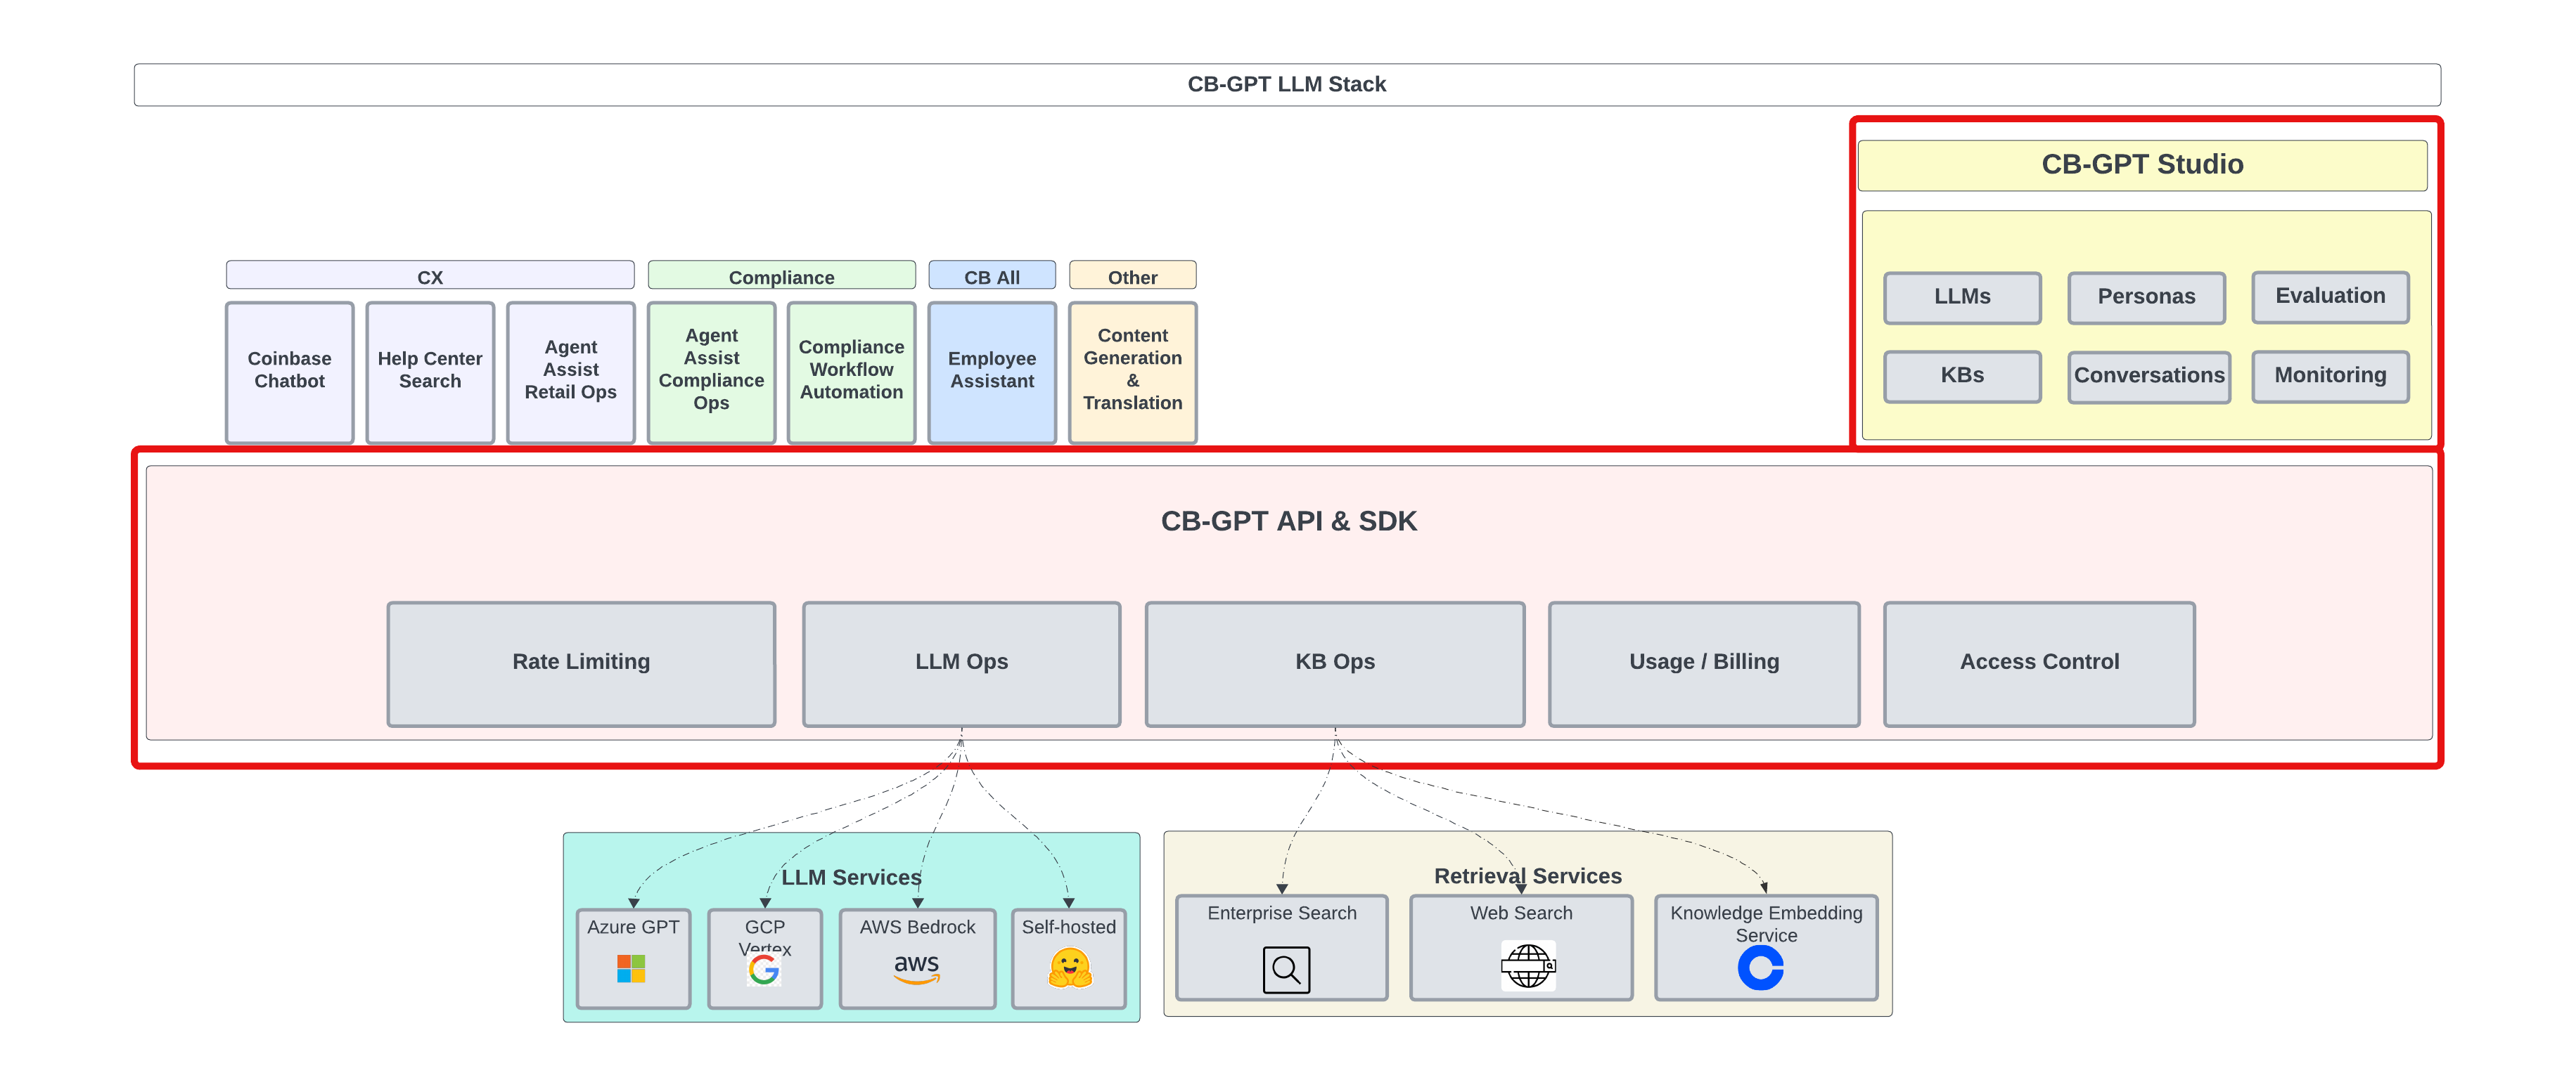
Task: Select the Rate Limiting box
Action: pyautogui.click(x=581, y=663)
